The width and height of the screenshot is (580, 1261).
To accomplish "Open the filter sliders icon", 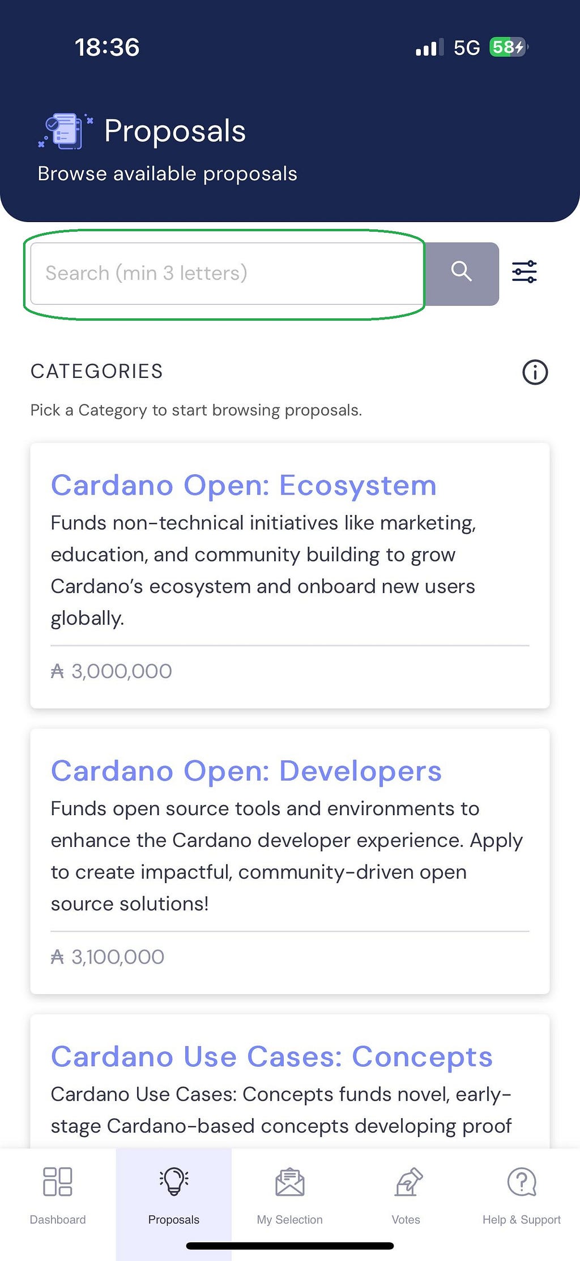I will click(524, 272).
